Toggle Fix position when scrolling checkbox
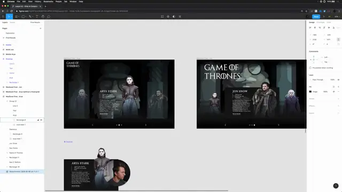The image size is (342, 192). 310,68
